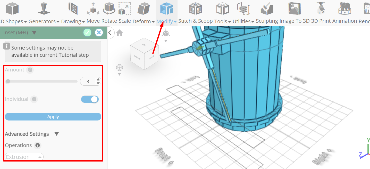Viewport: 370px width, 169px height.
Task: Click the Apply button
Action: click(x=53, y=117)
